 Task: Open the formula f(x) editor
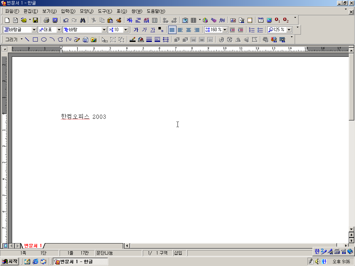pos(222,20)
